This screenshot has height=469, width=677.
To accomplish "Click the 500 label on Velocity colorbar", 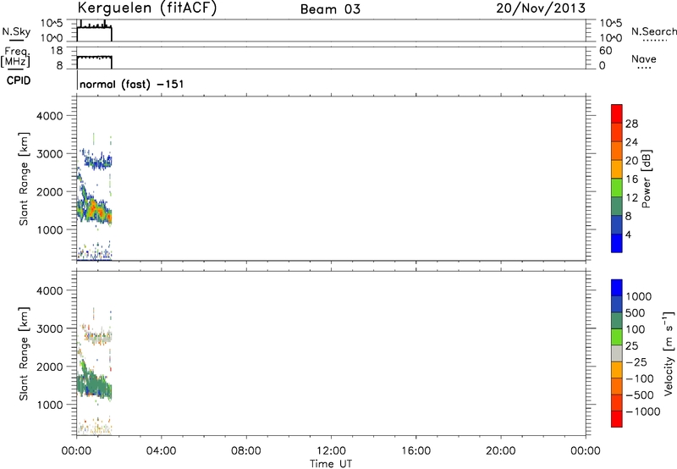I will pyautogui.click(x=636, y=313).
